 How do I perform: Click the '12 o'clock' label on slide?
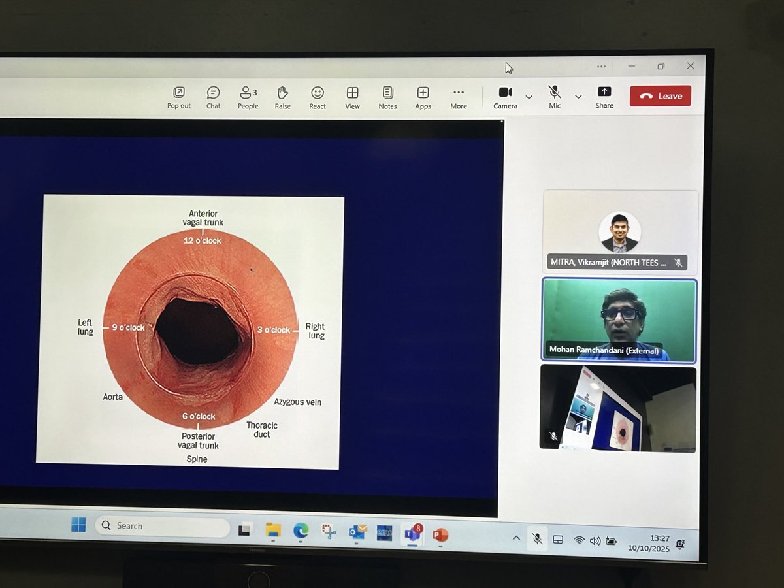(x=202, y=240)
